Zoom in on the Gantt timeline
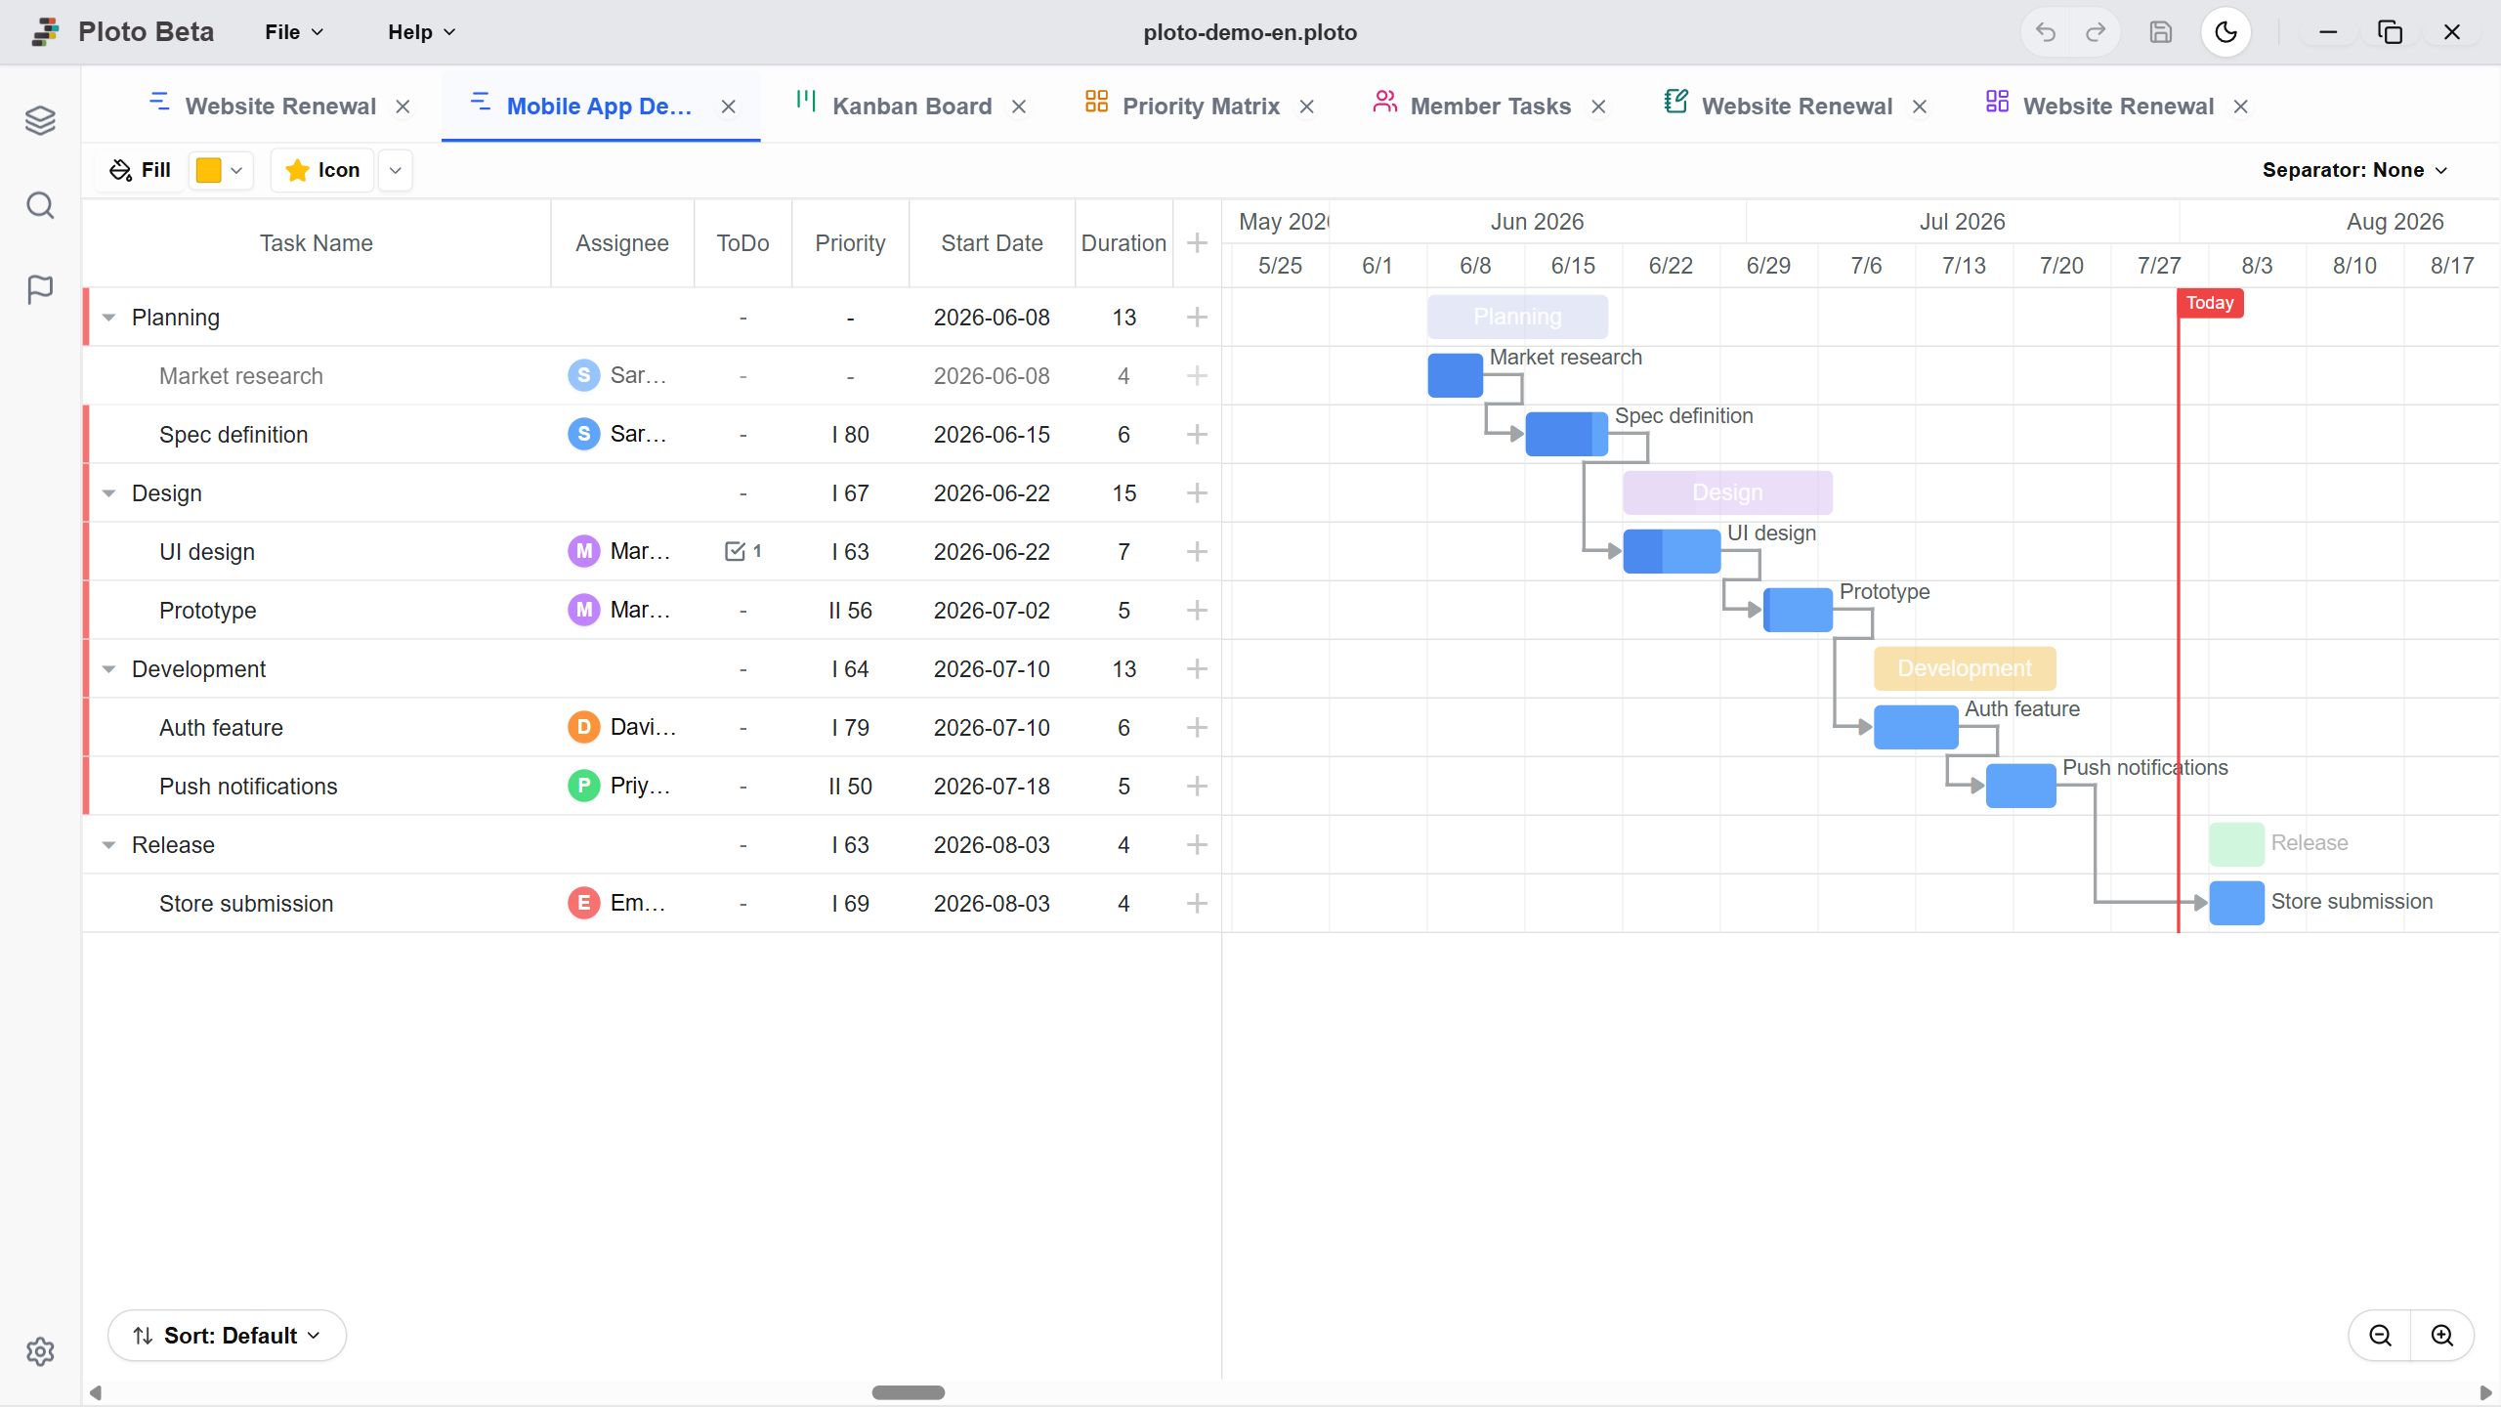The width and height of the screenshot is (2501, 1407). tap(2442, 1336)
